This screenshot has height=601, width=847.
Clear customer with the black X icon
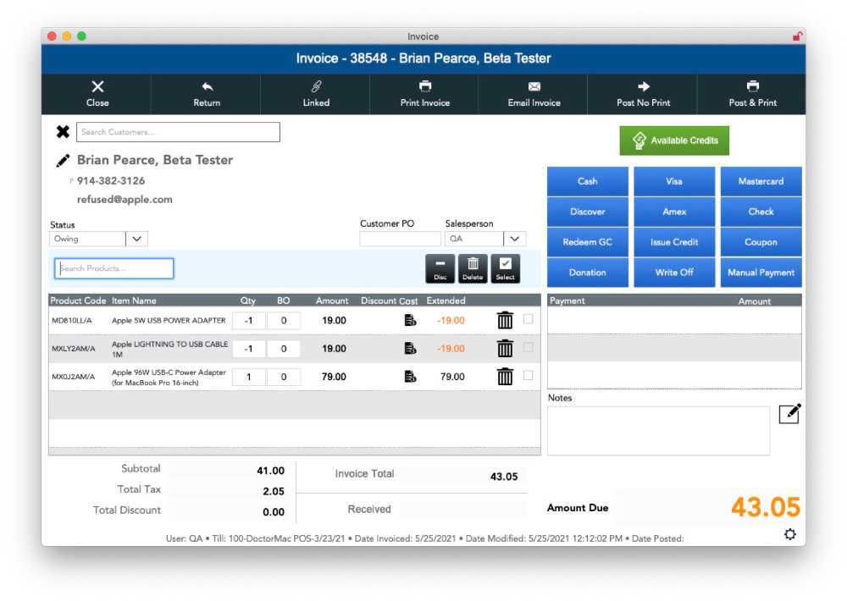pyautogui.click(x=63, y=132)
